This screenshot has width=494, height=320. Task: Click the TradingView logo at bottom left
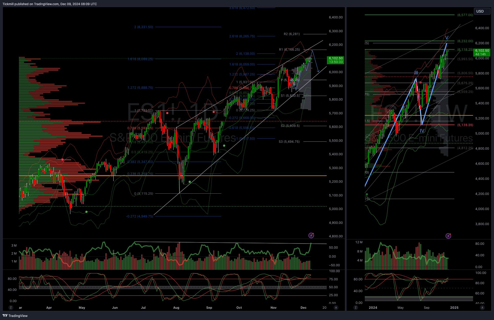[15, 316]
